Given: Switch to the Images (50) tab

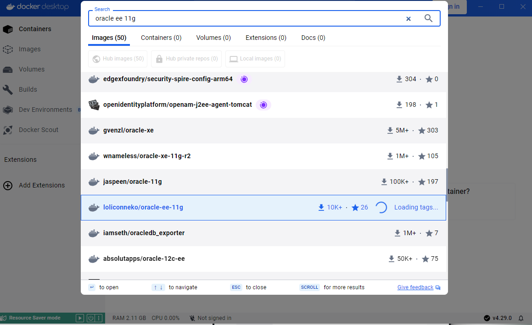Looking at the screenshot, I should (109, 38).
